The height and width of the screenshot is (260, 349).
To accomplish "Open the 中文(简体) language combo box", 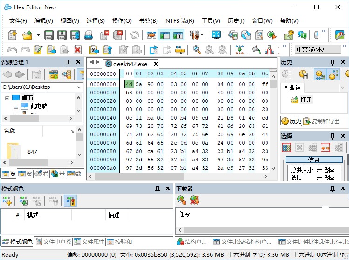I will tap(318, 49).
